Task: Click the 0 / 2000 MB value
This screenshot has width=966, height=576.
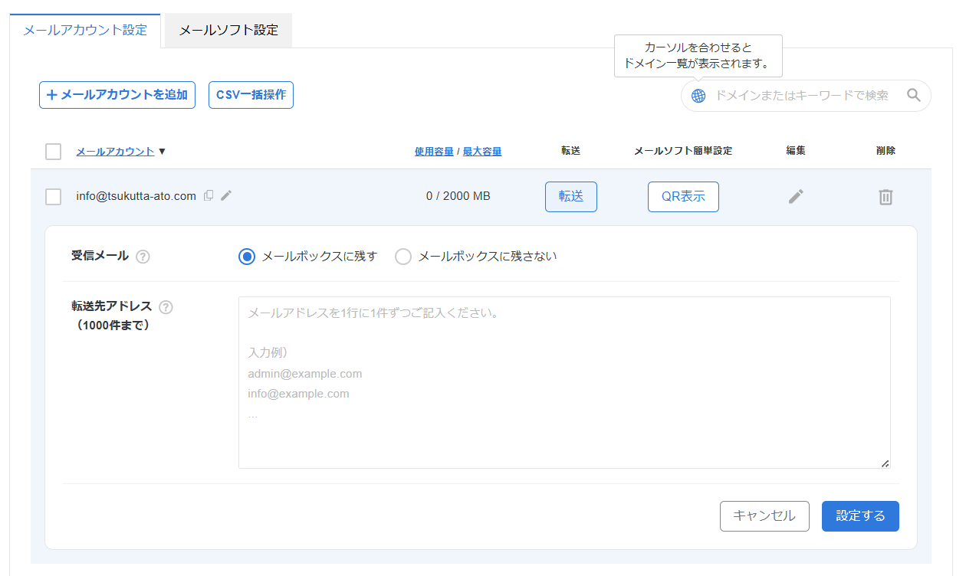Action: pos(458,196)
